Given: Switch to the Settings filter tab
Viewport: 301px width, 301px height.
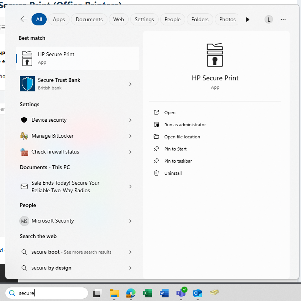Looking at the screenshot, I should click(144, 19).
